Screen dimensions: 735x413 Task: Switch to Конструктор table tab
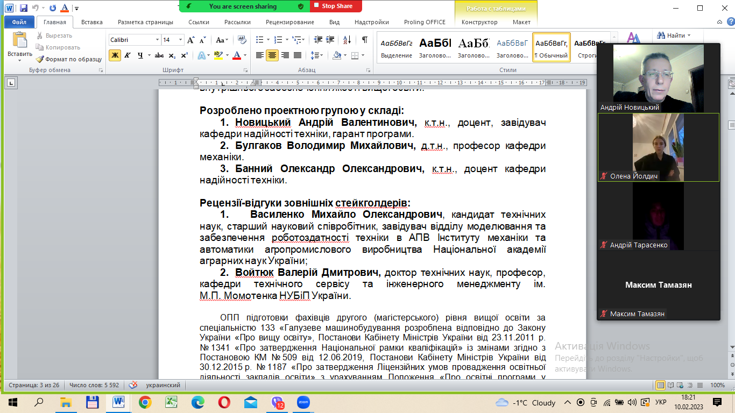[x=479, y=22]
